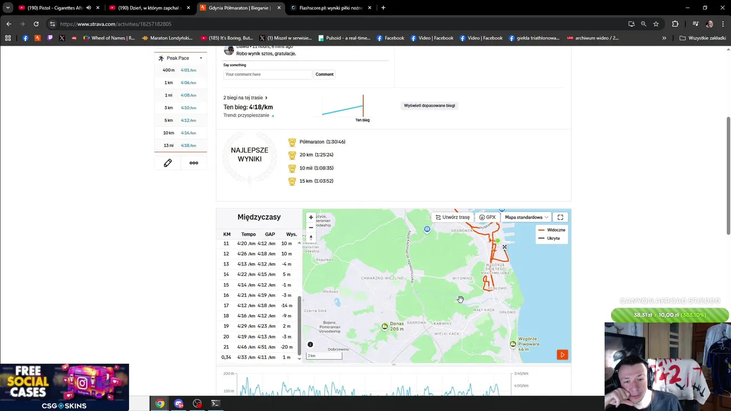Click split row for KM 14
The height and width of the screenshot is (411, 731).
click(x=258, y=275)
